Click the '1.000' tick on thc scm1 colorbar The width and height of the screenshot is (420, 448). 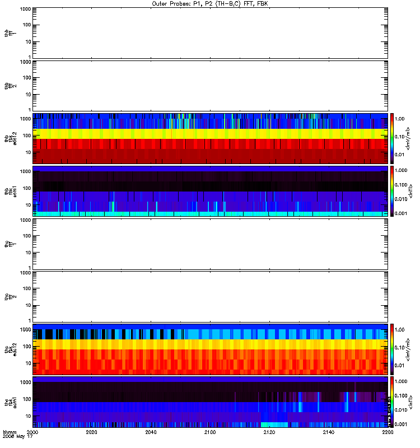click(401, 381)
